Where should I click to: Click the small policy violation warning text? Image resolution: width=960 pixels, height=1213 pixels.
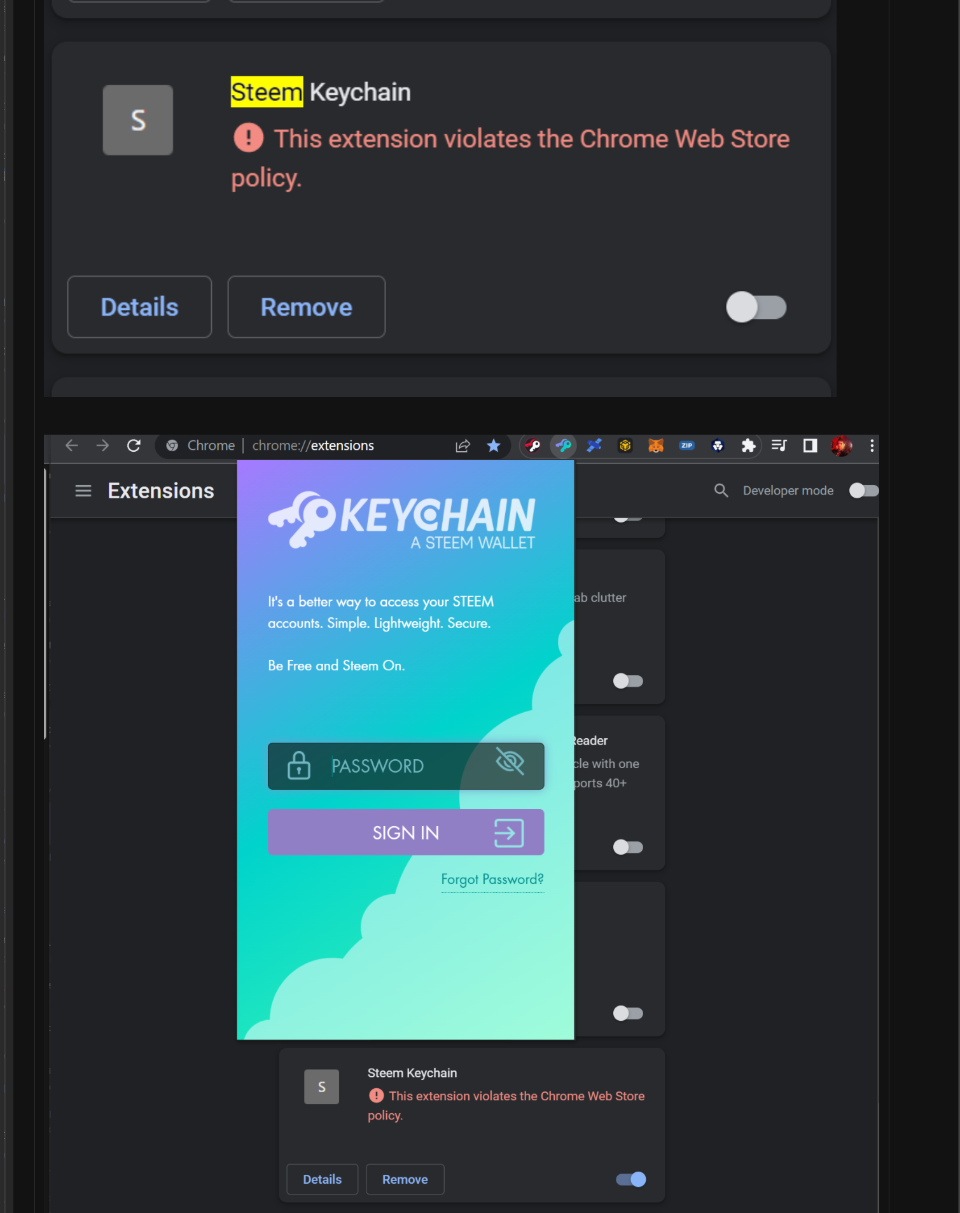(x=506, y=1105)
